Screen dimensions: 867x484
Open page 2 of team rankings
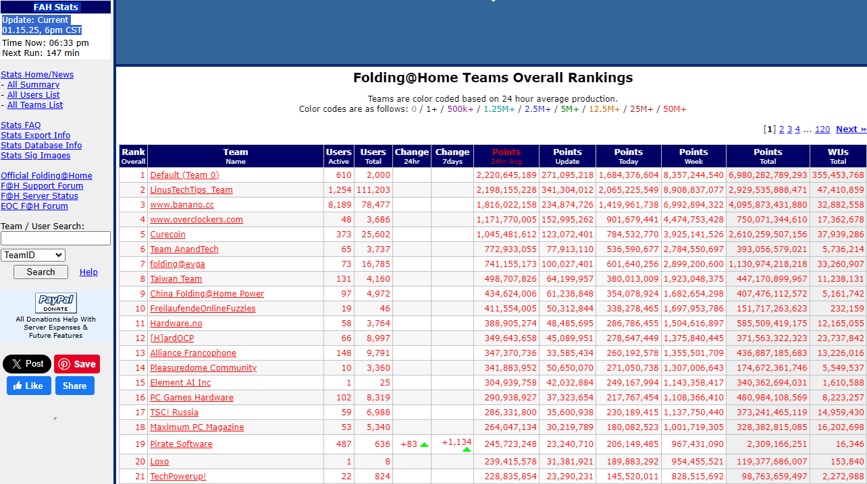[781, 129]
